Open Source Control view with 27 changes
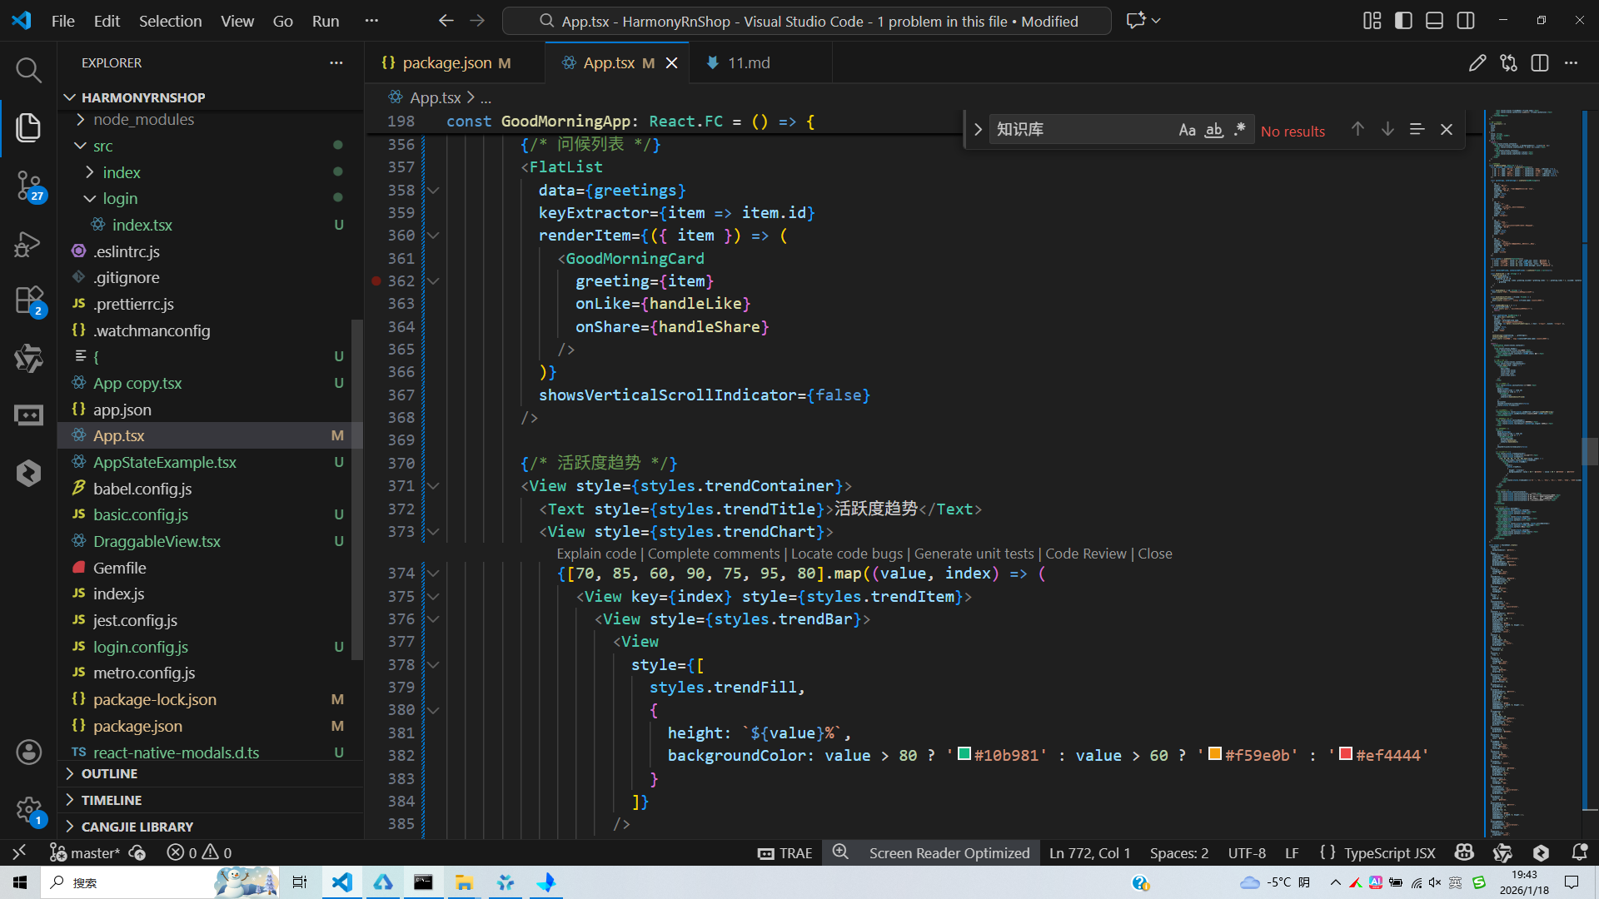Screen dimensions: 1599x899 pyautogui.click(x=28, y=185)
